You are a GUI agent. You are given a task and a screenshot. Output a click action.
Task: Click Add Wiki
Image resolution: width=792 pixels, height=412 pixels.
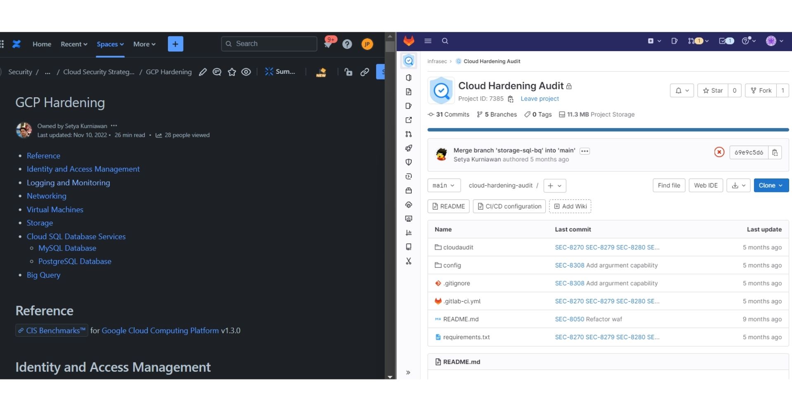tap(570, 206)
